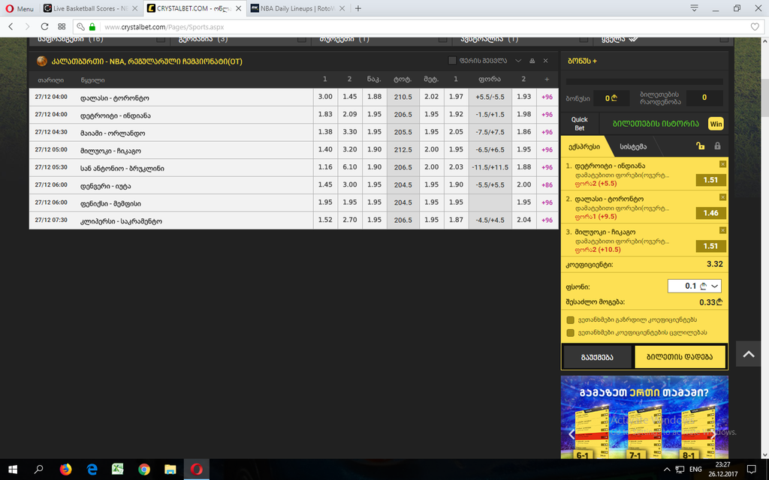Click the scroll-to-top arrow button

click(749, 354)
